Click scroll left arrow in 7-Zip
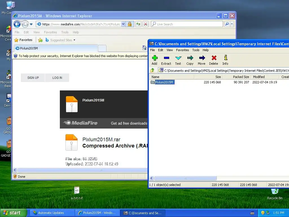Image resolution: width=289 pixels, height=217 pixels. pyautogui.click(x=152, y=178)
